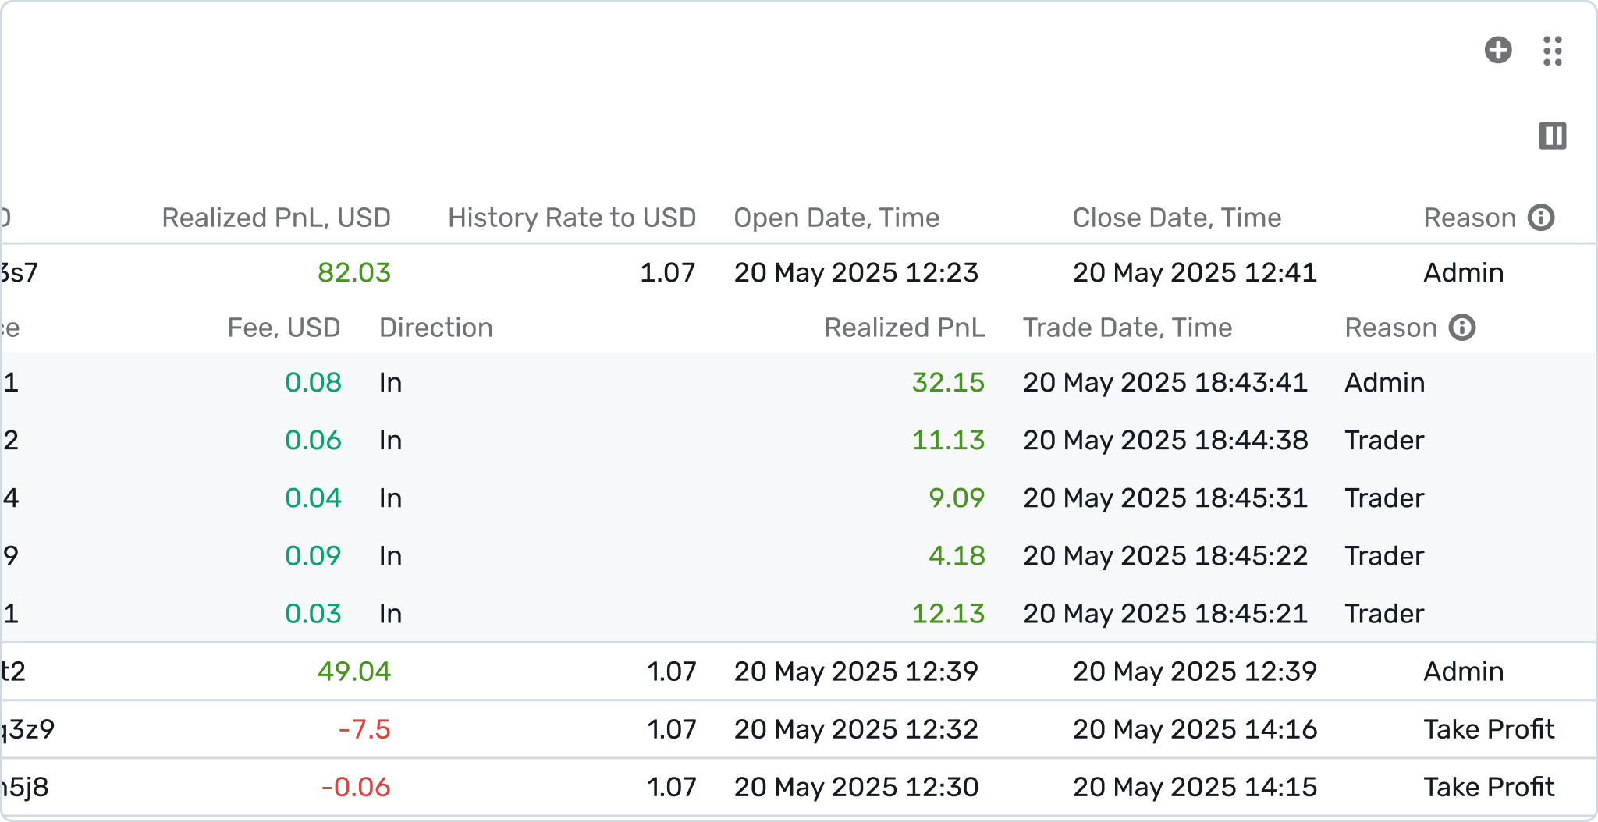Viewport: 1598px width, 822px height.
Task: Select trade with fee 0.04
Action: point(799,498)
